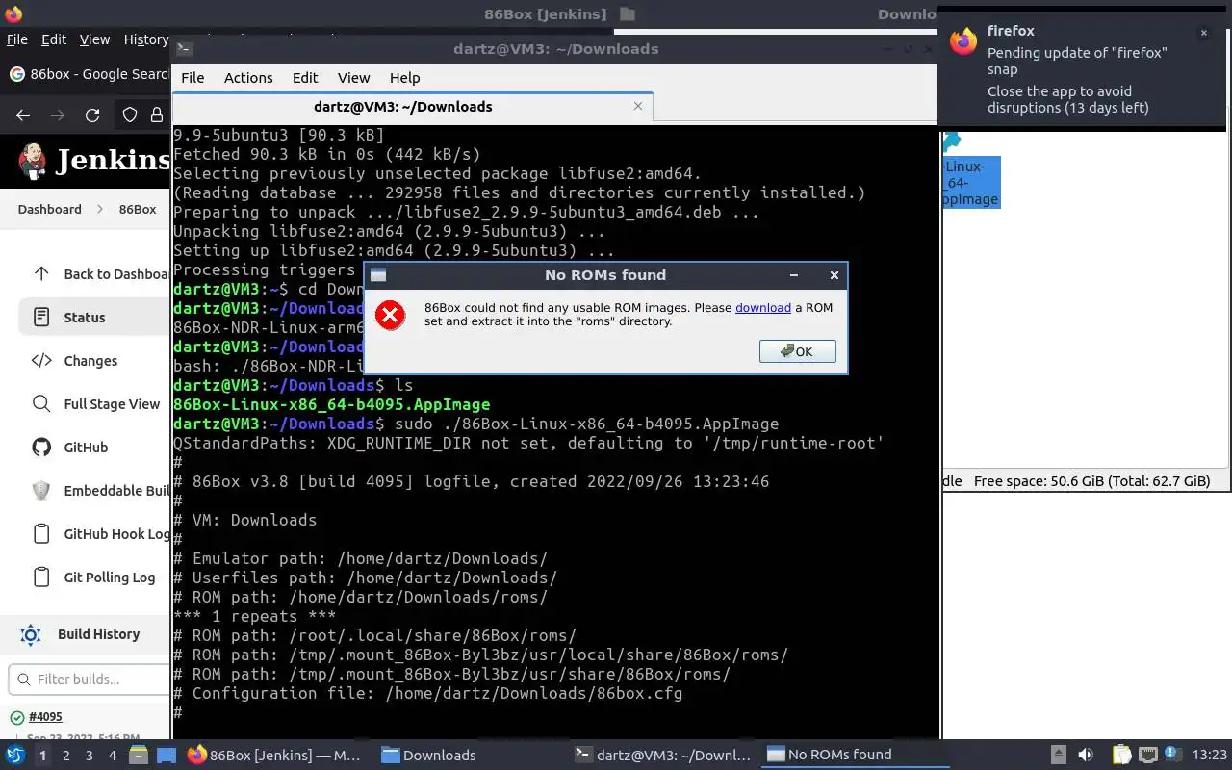1232x770 pixels.
Task: Open the terminal Actions menu
Action: coord(248,78)
